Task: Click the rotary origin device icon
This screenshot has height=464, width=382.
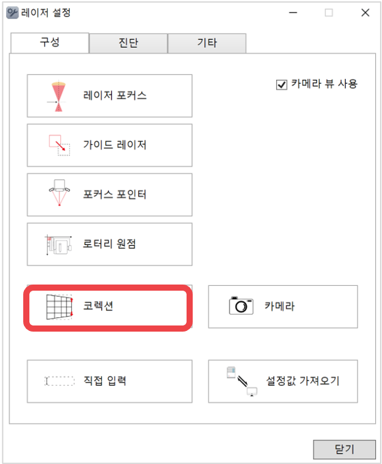Action: [x=58, y=245]
